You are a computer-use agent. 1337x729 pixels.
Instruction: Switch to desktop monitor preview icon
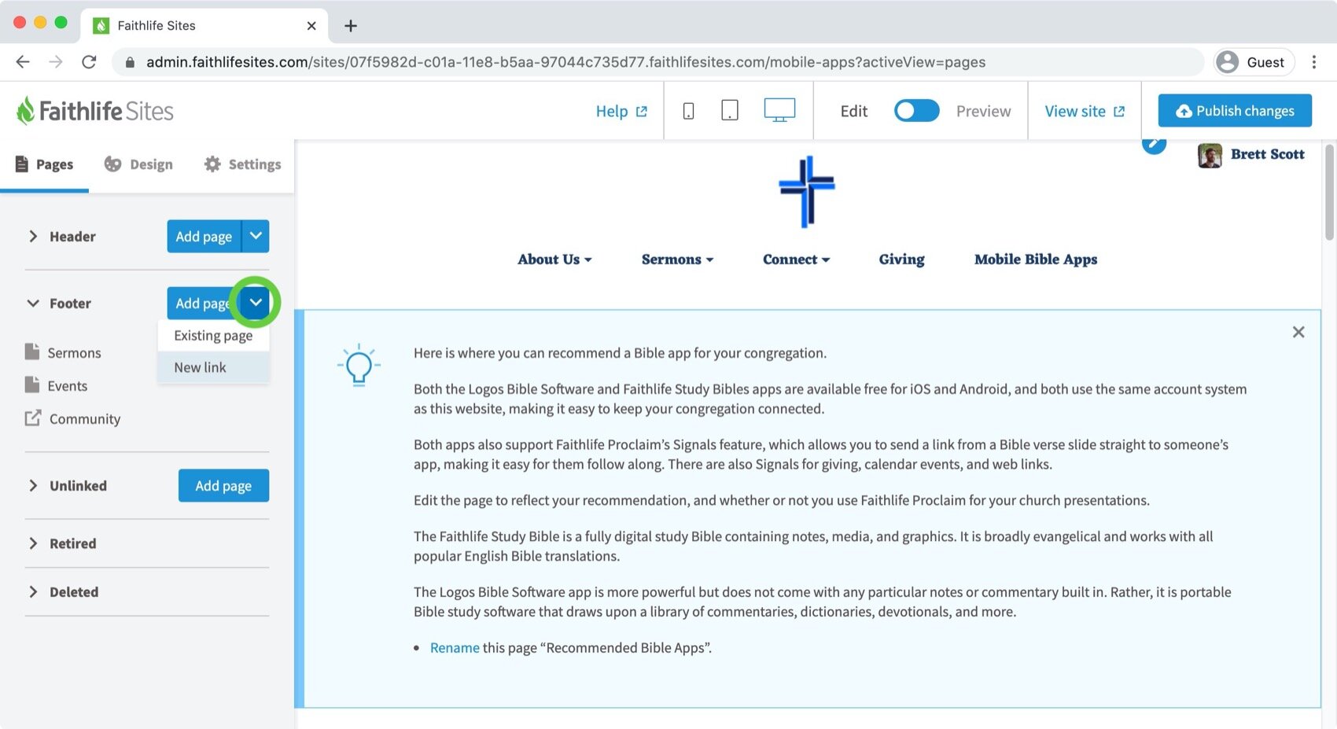779,110
